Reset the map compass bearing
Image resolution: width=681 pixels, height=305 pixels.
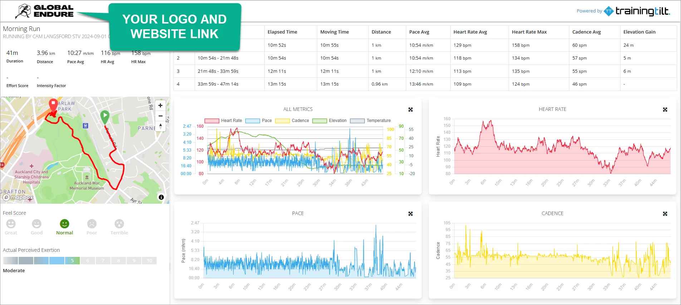click(160, 126)
